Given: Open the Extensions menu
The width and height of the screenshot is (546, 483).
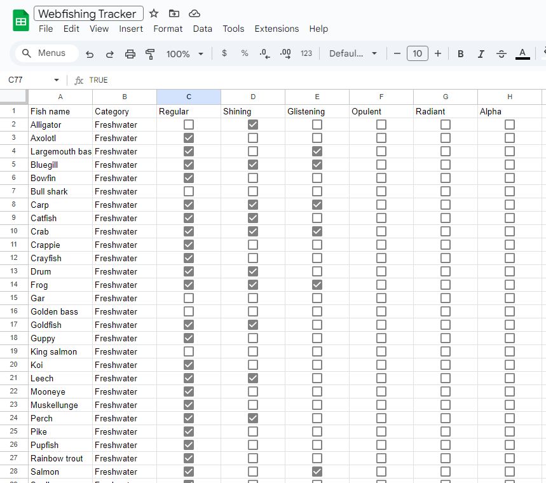Looking at the screenshot, I should click(x=276, y=29).
